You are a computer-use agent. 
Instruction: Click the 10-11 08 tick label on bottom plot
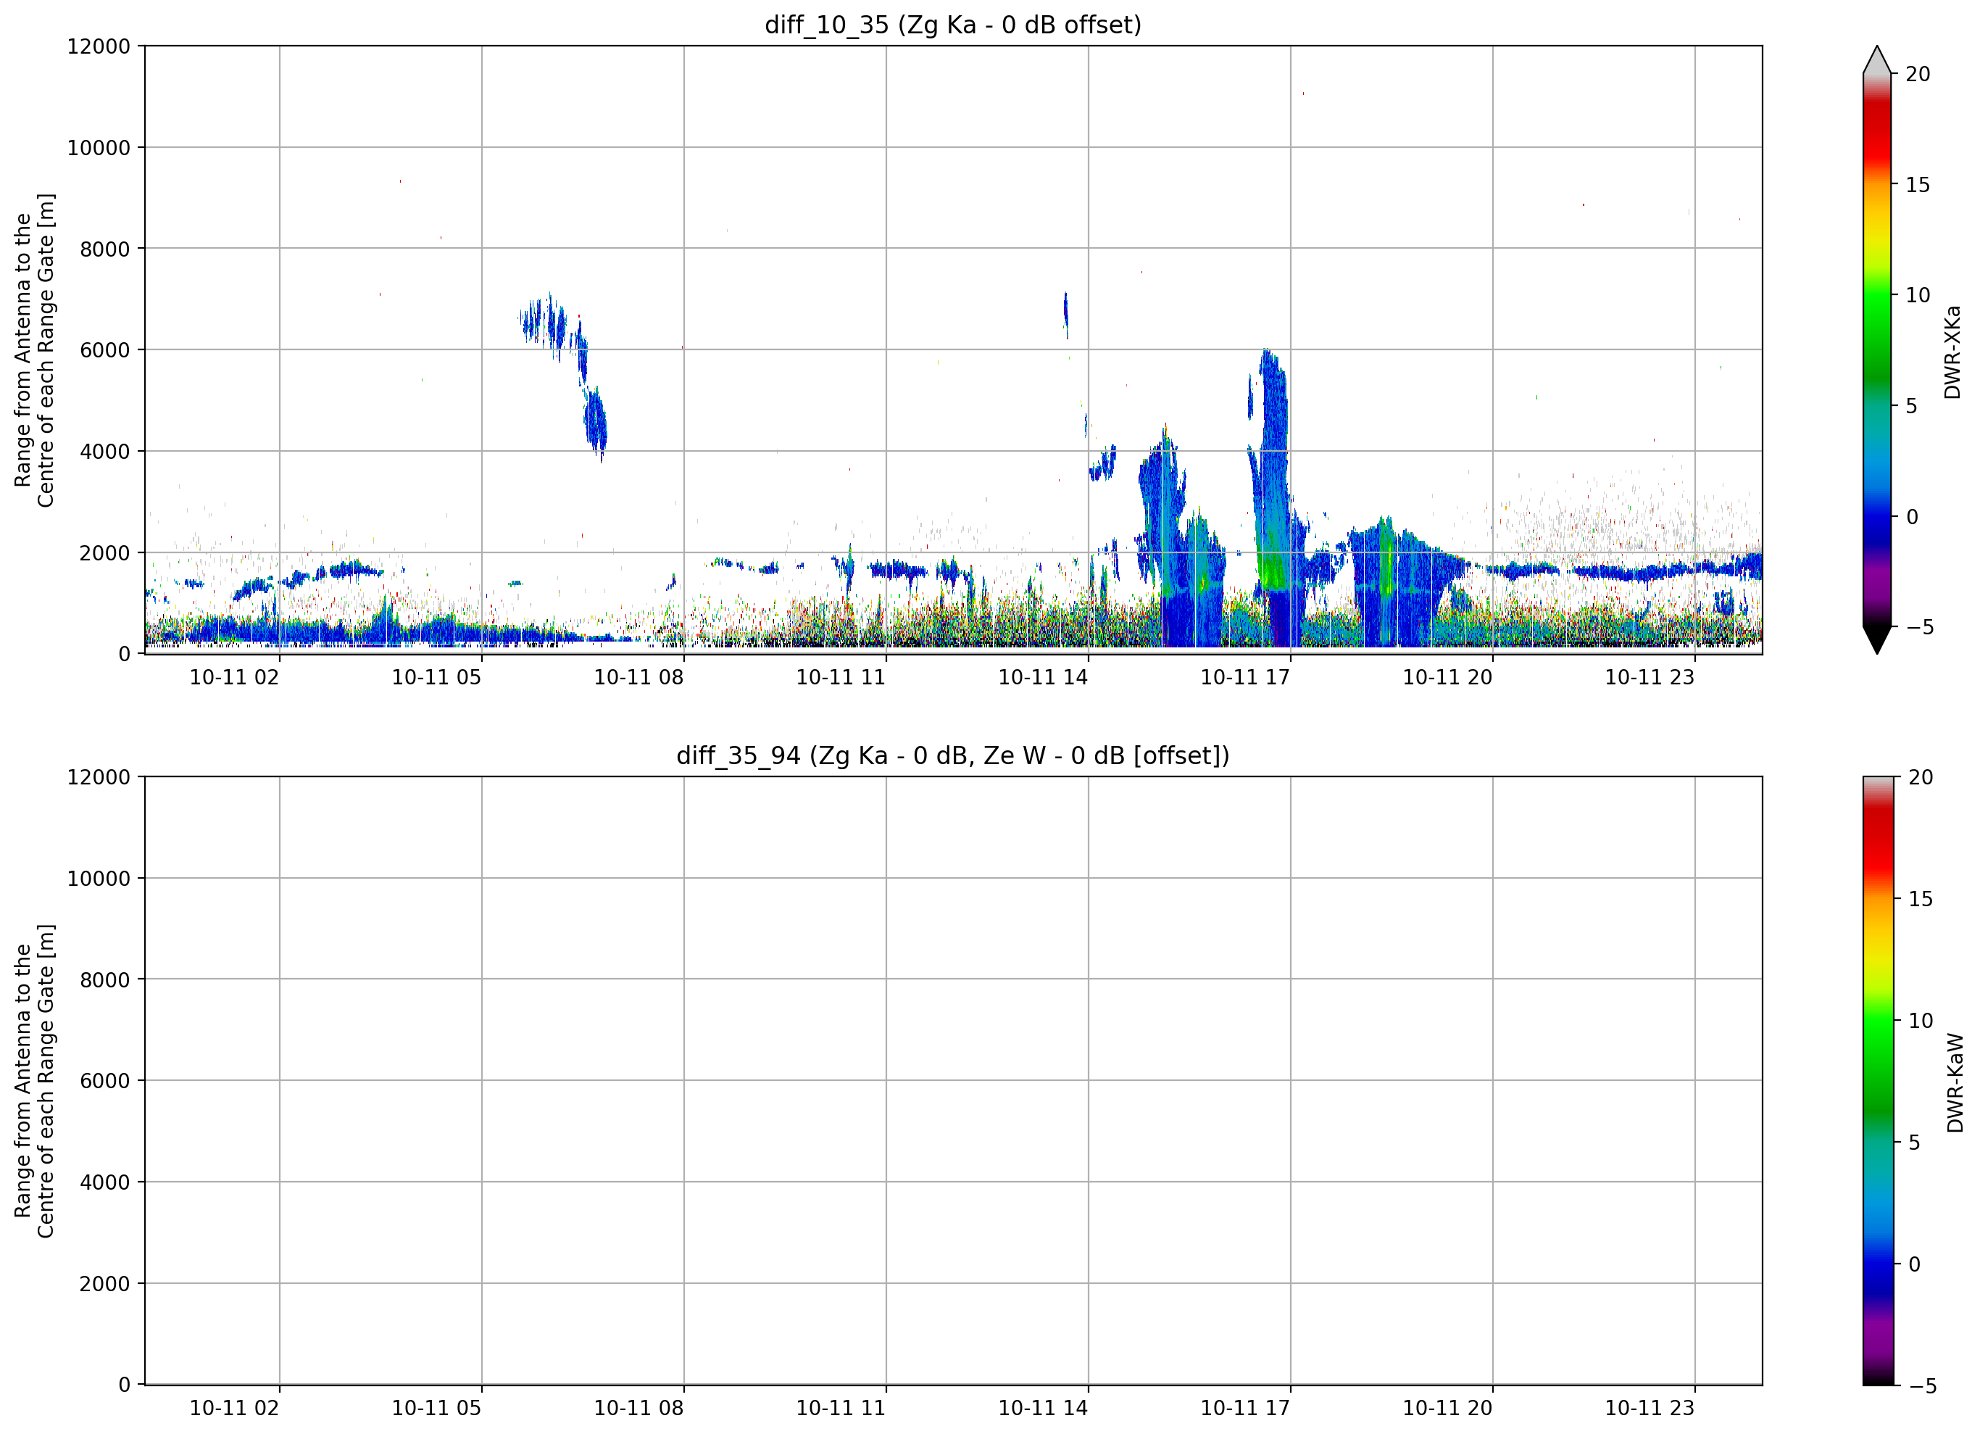click(638, 1408)
